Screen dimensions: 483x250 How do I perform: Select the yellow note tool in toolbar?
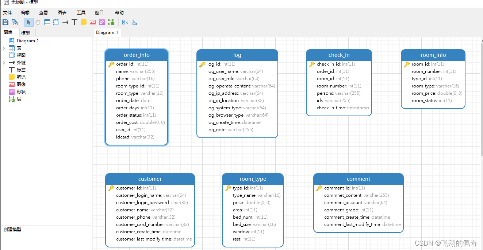(84, 22)
